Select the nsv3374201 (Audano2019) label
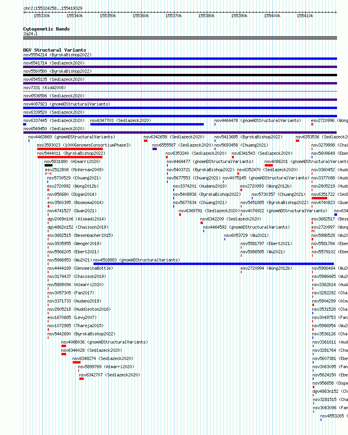The width and height of the screenshot is (348, 435). [x=200, y=186]
